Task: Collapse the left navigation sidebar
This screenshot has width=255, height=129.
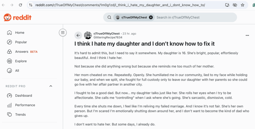Action: (x=63, y=33)
